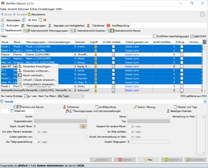Click the Zurück back arrow icon
The width and height of the screenshot is (208, 168).
[x=2, y=14]
